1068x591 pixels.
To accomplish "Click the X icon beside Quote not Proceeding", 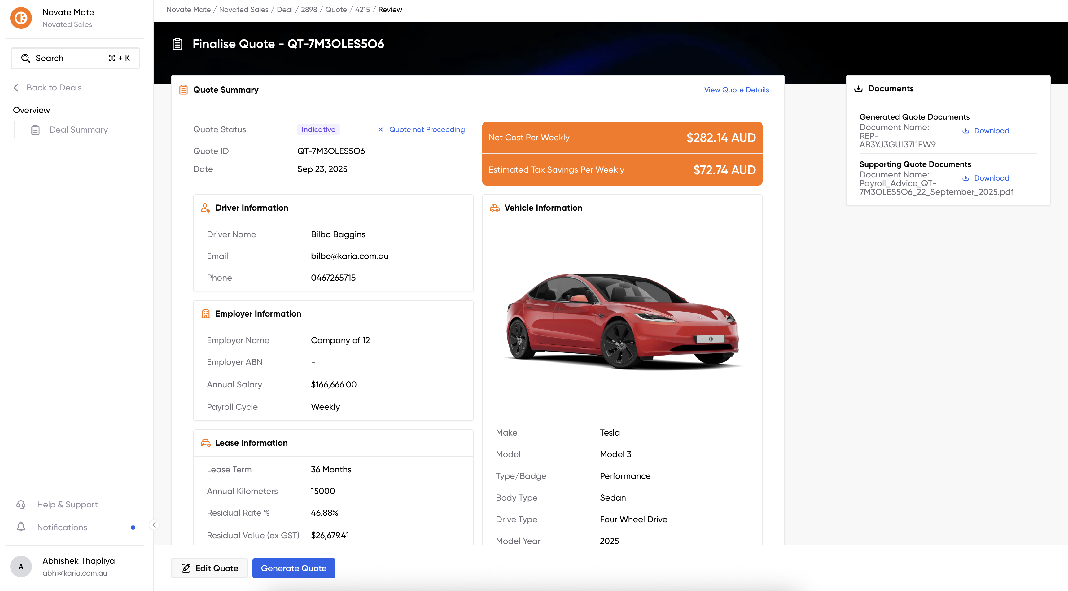I will [x=380, y=129].
